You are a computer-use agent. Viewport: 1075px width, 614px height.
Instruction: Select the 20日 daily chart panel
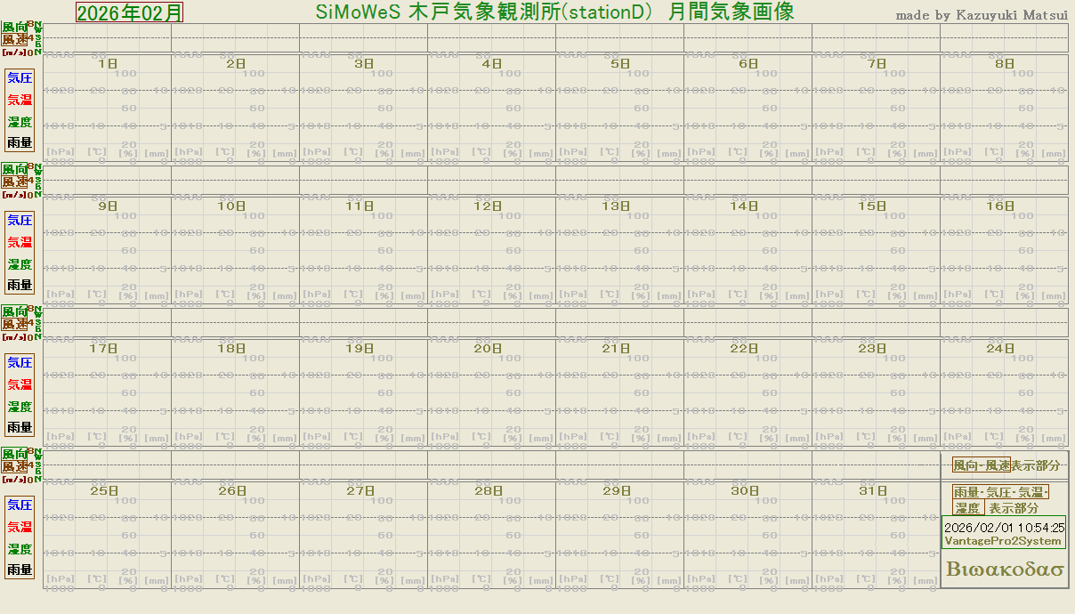pyautogui.click(x=491, y=393)
